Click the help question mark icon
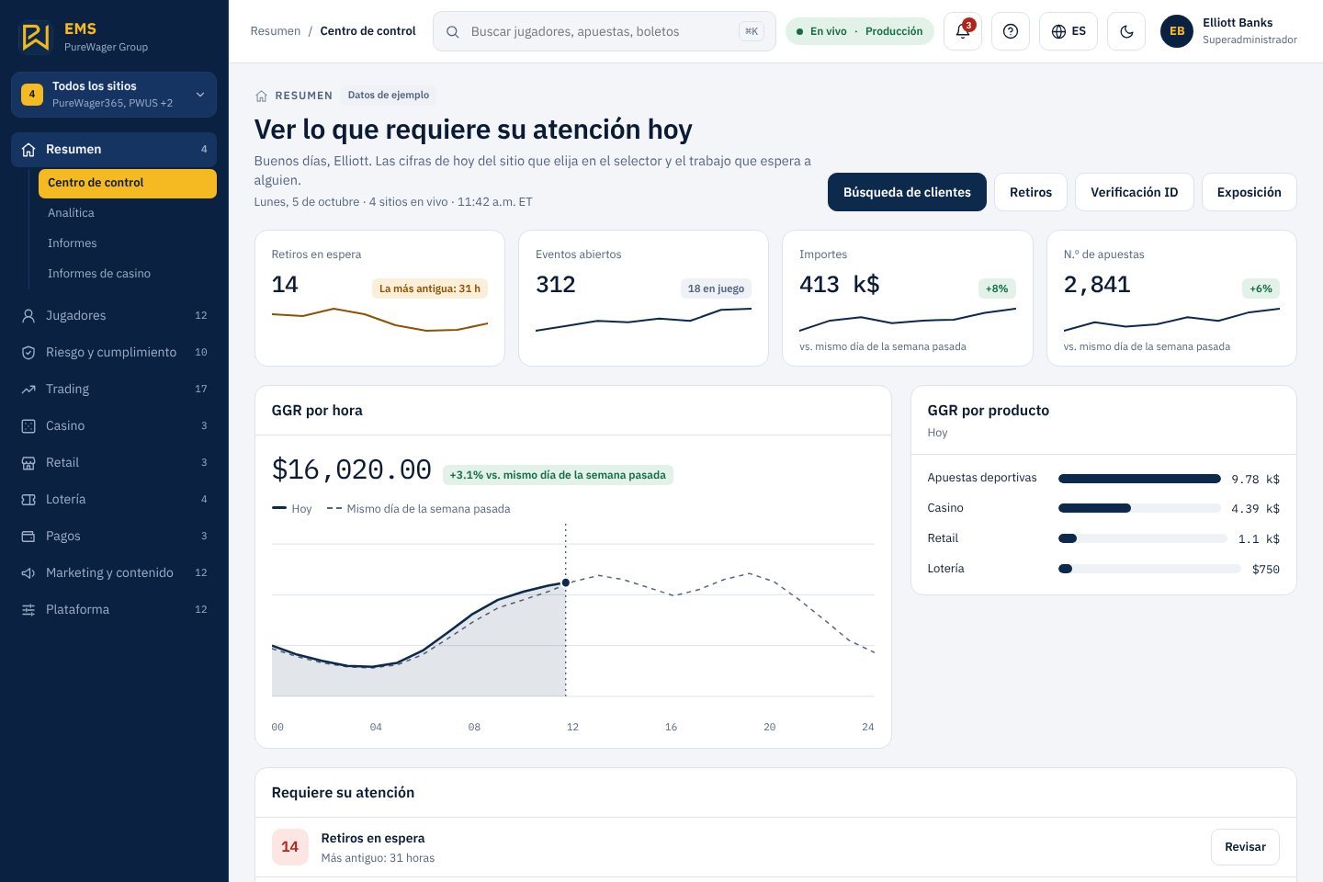The width and height of the screenshot is (1323, 882). point(1011,31)
